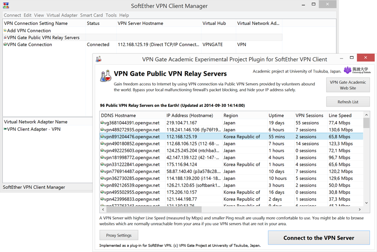Open the Tools menu
Image resolution: width=377 pixels, height=252 pixels.
[x=111, y=15]
